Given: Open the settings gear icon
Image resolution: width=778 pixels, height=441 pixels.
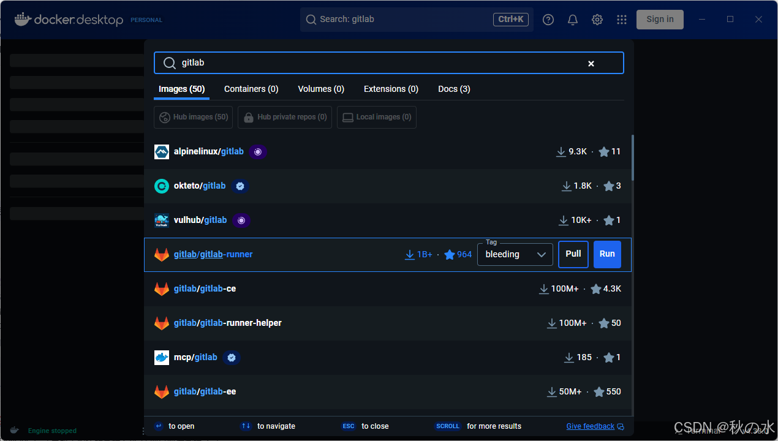Looking at the screenshot, I should click(x=597, y=20).
